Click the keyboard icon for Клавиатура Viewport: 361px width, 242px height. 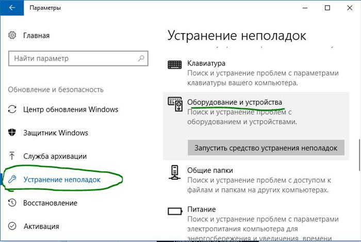coord(175,64)
